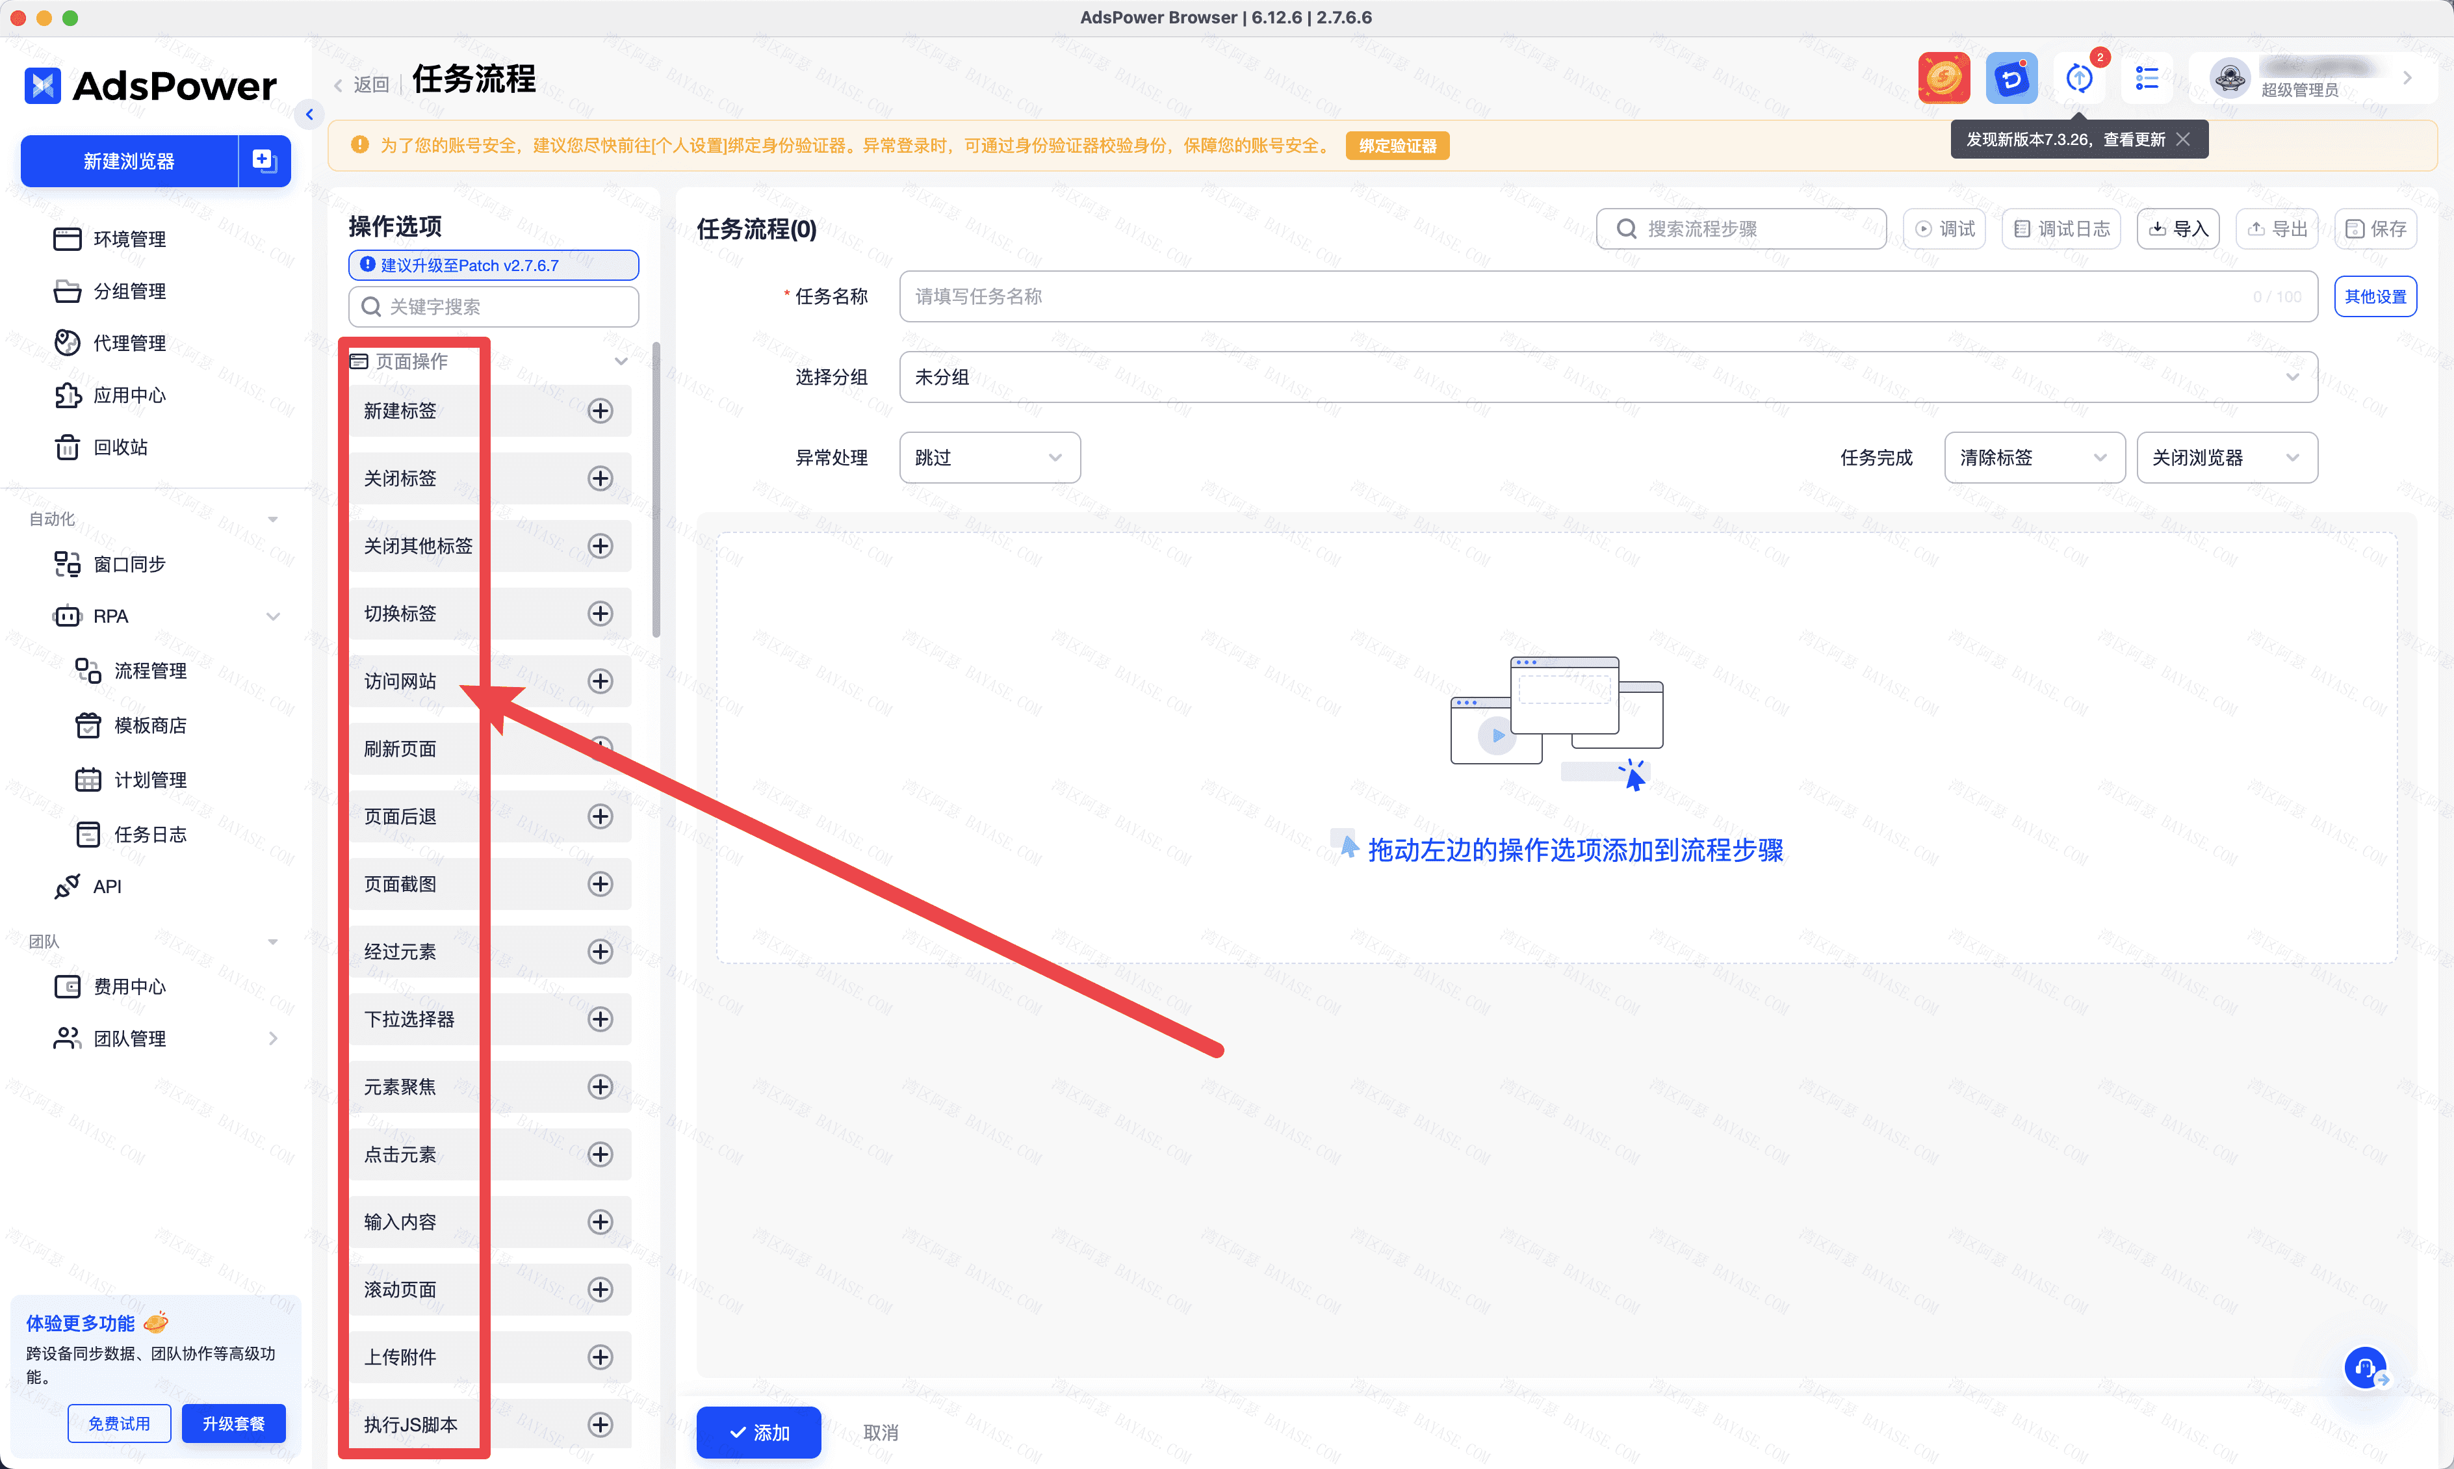Click the blue refresh-style icon in header
Screen dimensions: 2454x1469
pos(2011,78)
